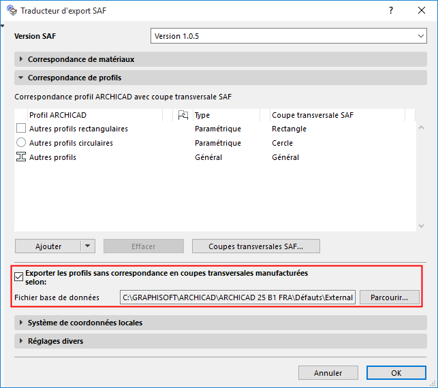438x388 pixels.
Task: Open the Ajouter button dropdown arrow
Action: pos(88,246)
